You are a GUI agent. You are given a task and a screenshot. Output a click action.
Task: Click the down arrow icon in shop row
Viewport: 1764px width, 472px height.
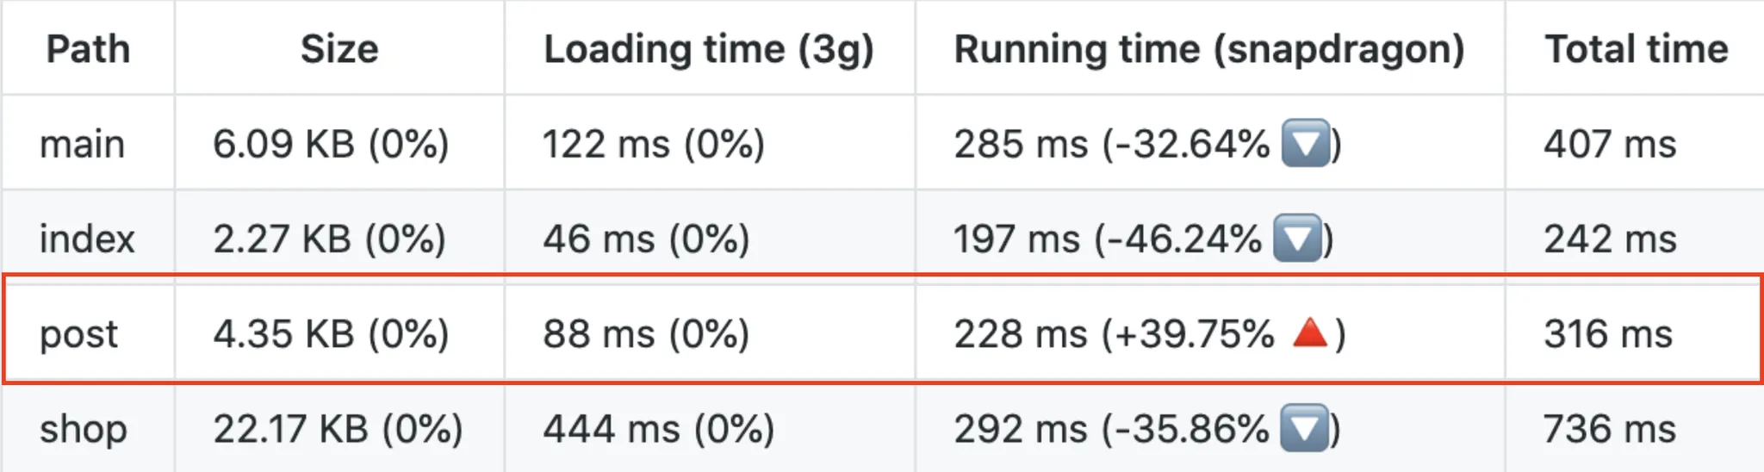[x=1304, y=429]
